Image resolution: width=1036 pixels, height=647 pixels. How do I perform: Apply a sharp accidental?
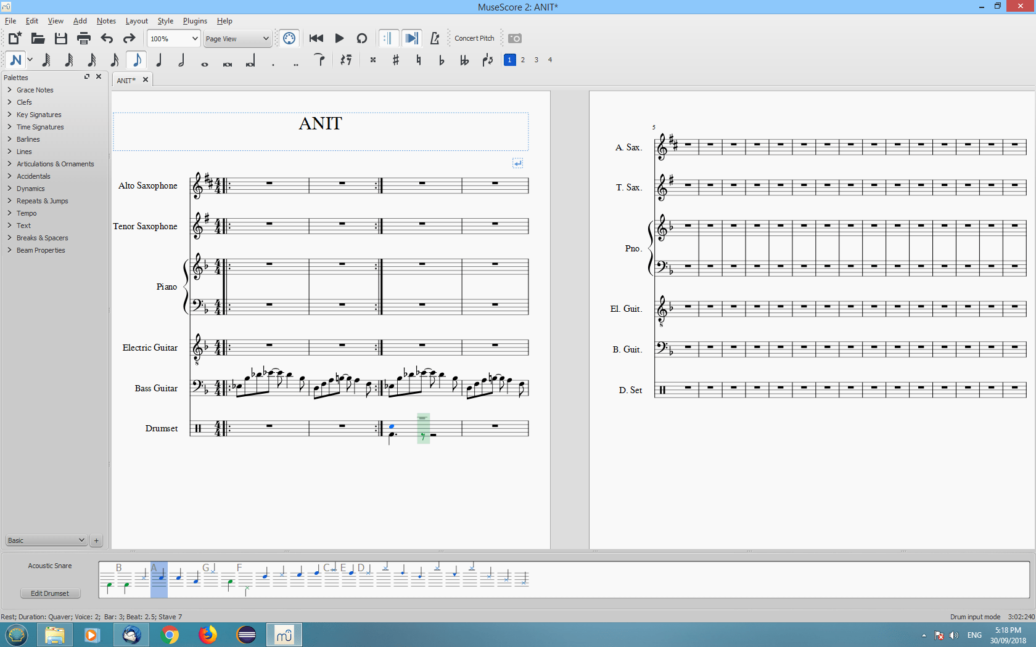[x=395, y=60]
